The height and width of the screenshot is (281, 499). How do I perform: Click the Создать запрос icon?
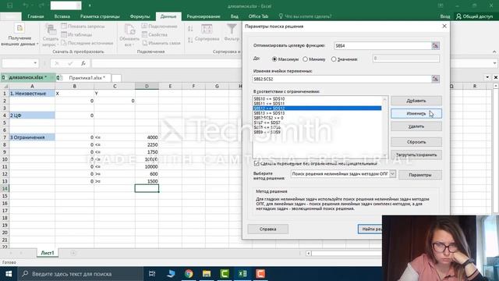50,30
